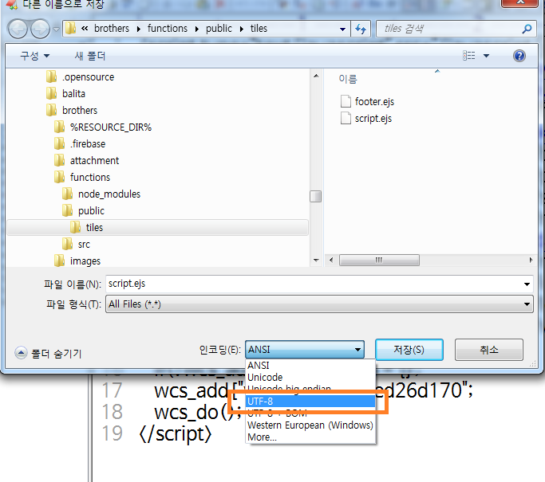
Task: Select the tiles folder in tree
Action: click(x=157, y=227)
